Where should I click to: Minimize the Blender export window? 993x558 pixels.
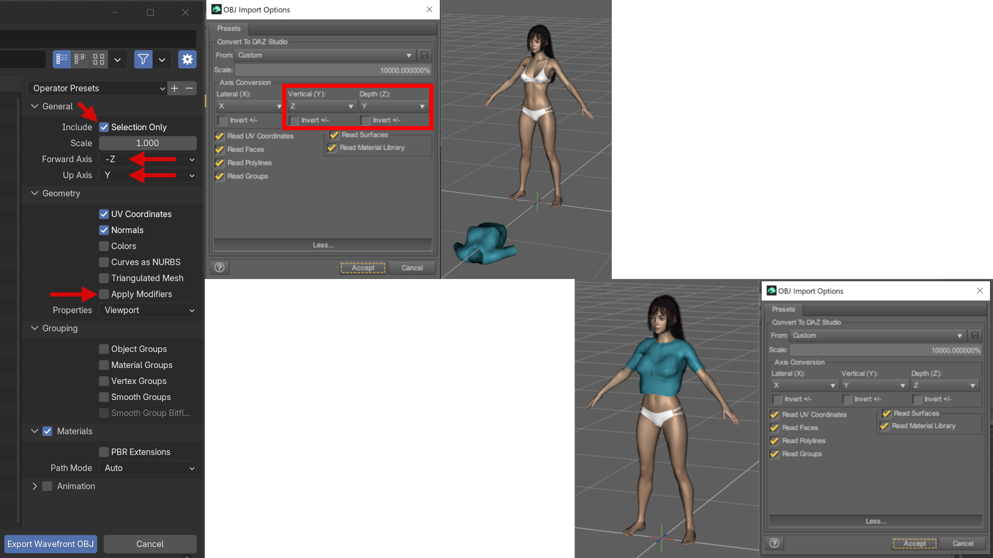[115, 12]
